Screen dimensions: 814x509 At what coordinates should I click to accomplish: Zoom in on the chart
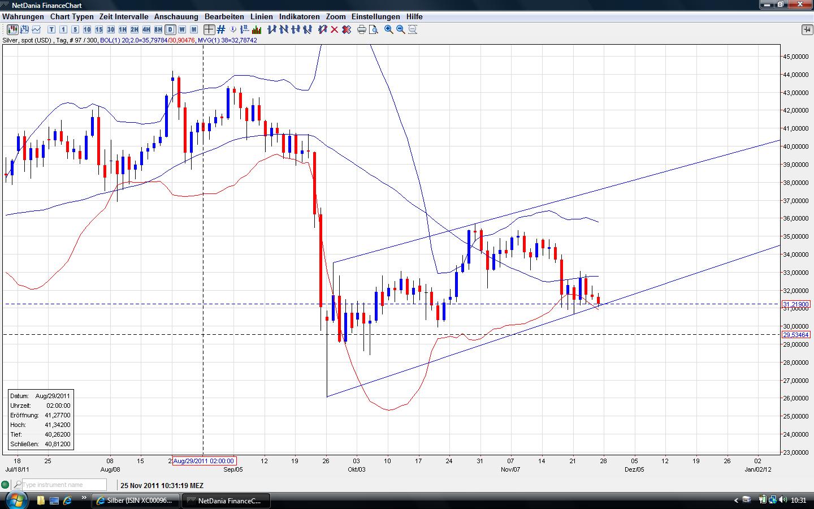(389, 29)
